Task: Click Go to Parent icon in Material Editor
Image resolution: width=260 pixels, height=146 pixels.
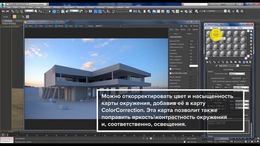Action: pyautogui.click(x=247, y=62)
